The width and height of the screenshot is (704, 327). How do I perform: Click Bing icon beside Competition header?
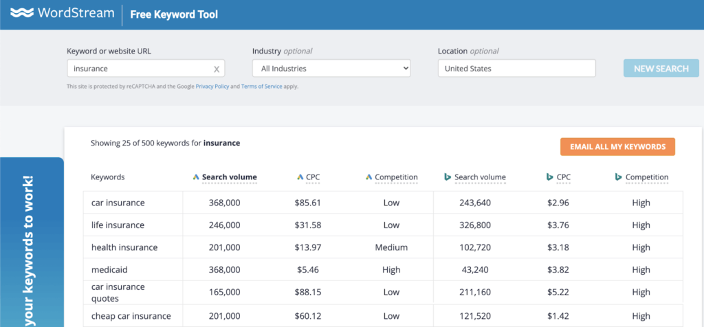pyautogui.click(x=618, y=177)
